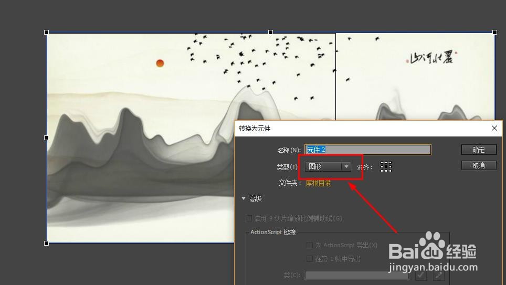Click the red sun in the painting

point(160,64)
